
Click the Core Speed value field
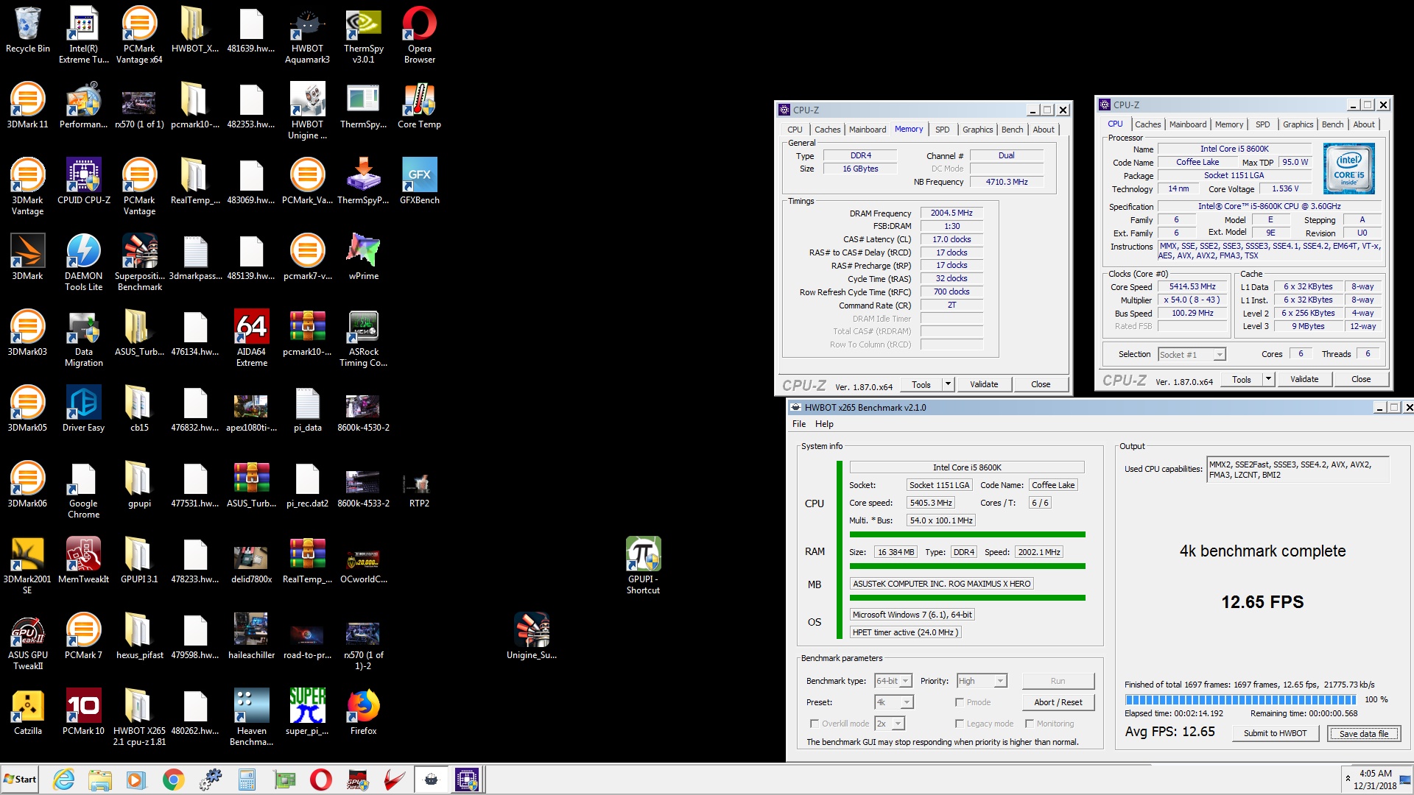[x=1192, y=287]
